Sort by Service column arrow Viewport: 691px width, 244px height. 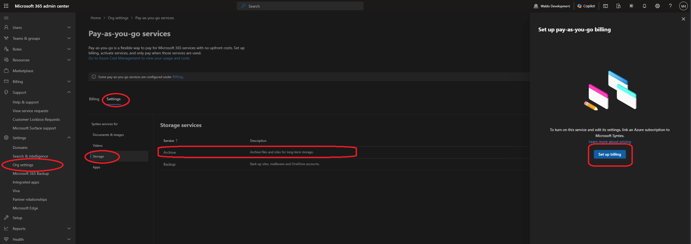[176, 141]
